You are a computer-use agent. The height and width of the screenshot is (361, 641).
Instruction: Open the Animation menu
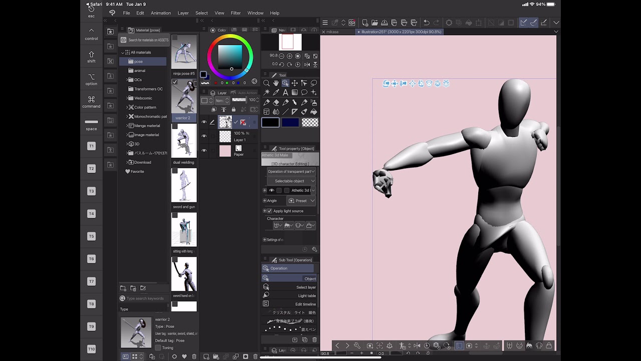tap(161, 13)
